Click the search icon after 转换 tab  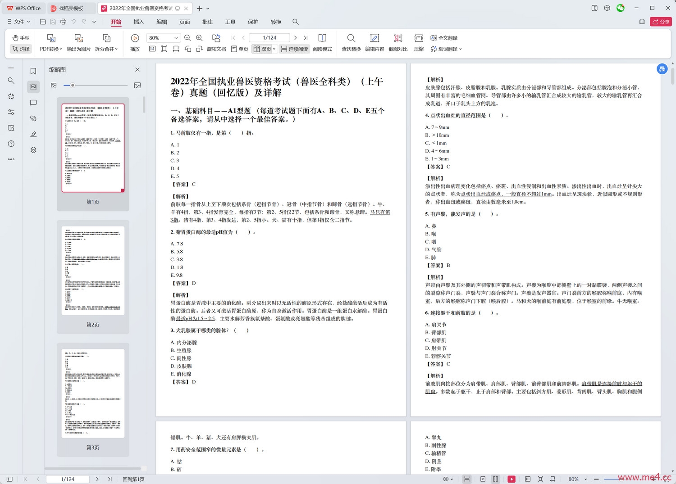296,22
